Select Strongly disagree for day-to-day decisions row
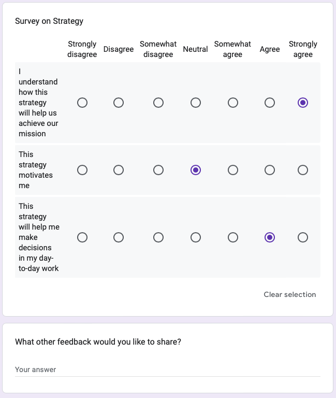This screenshot has height=398, width=336. pos(82,237)
